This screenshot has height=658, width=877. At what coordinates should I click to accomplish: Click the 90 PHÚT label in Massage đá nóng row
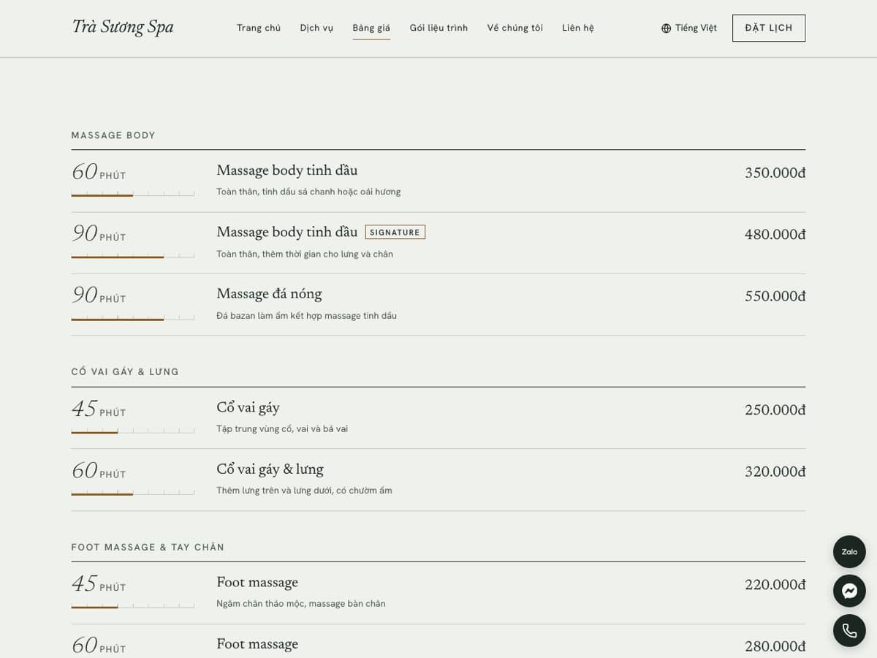(x=99, y=295)
